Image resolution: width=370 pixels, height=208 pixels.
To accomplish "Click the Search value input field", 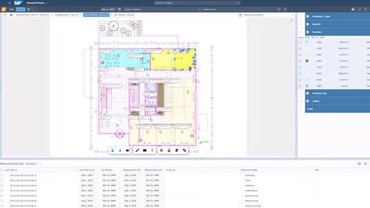I will pyautogui.click(x=240, y=10).
